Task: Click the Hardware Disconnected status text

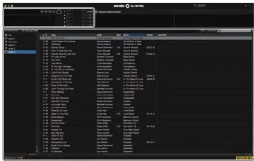Action: click(110, 12)
